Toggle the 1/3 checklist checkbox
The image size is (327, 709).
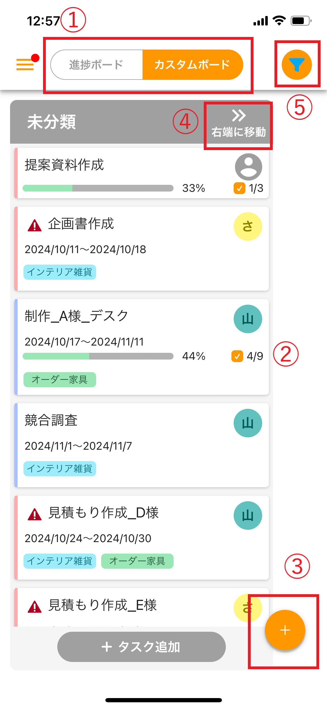point(239,188)
